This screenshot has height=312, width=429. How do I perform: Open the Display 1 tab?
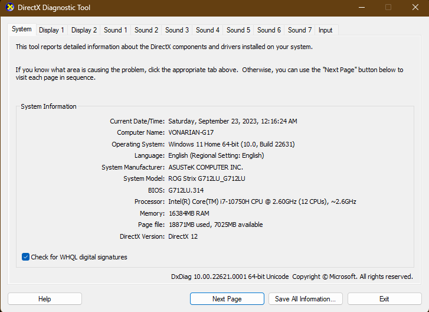(51, 30)
